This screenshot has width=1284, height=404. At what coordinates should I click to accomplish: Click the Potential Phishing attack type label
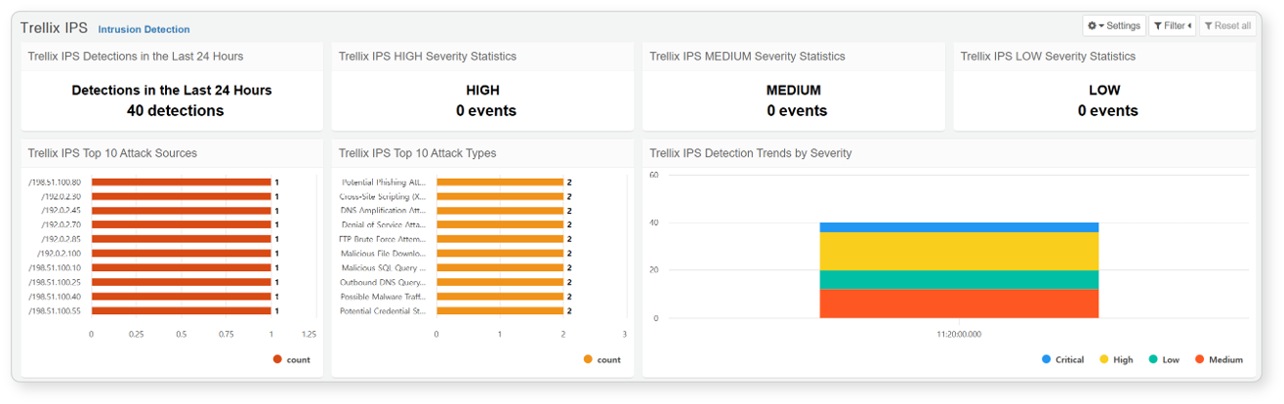coord(384,182)
